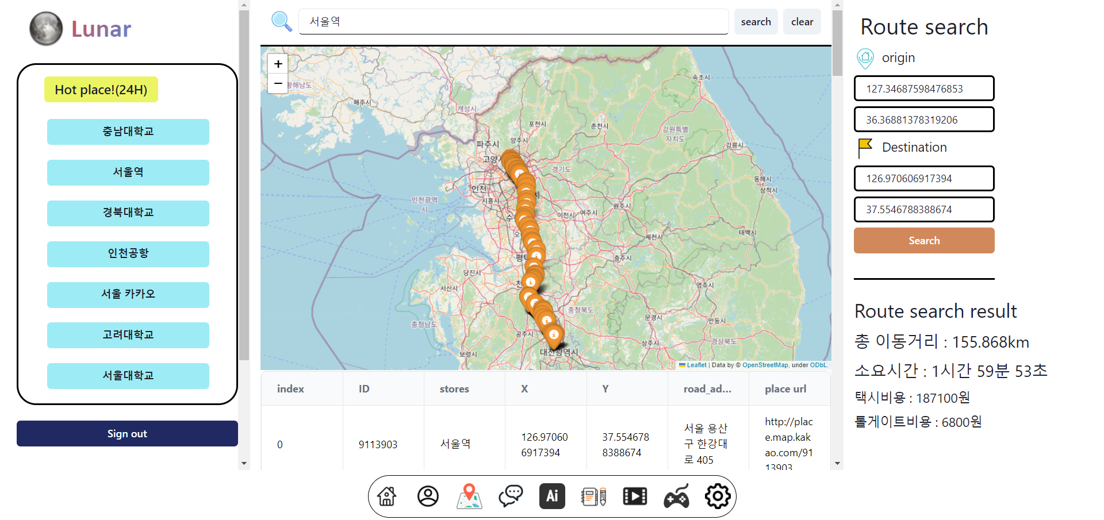Open the user profile icon in dock

pos(428,496)
